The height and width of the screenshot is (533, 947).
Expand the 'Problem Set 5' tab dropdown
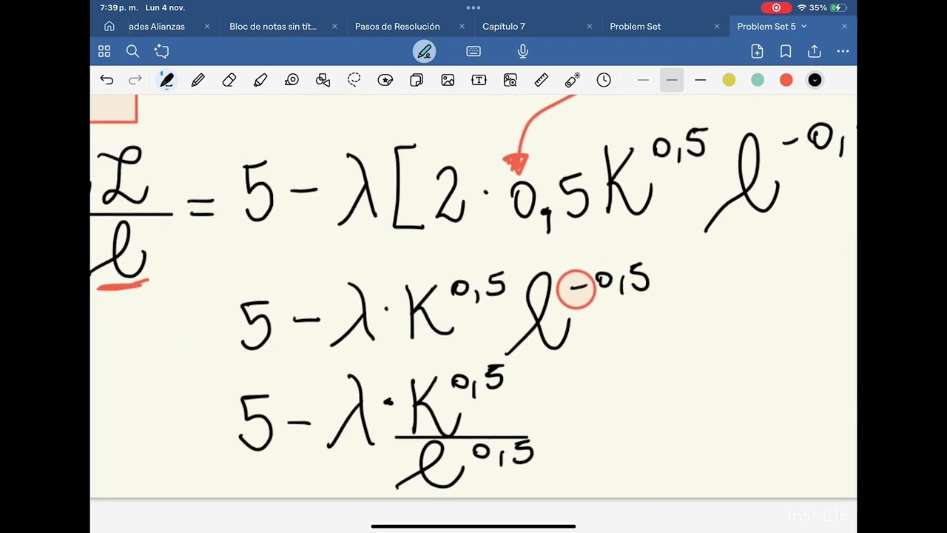pyautogui.click(x=804, y=26)
